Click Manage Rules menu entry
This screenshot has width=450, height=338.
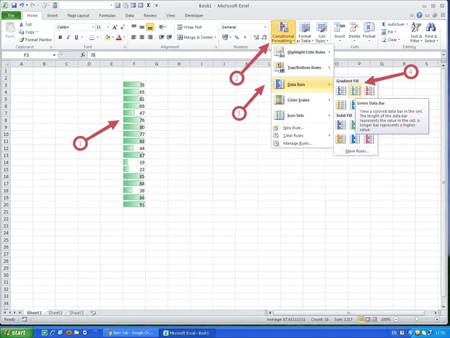(297, 143)
